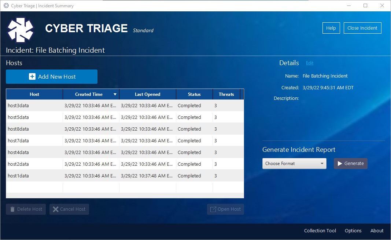391x240 pixels.
Task: Sort by the Status column header
Action: coord(194,94)
